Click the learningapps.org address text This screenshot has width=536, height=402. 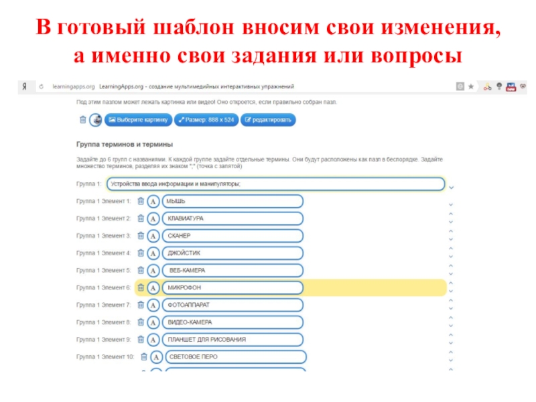click(74, 87)
